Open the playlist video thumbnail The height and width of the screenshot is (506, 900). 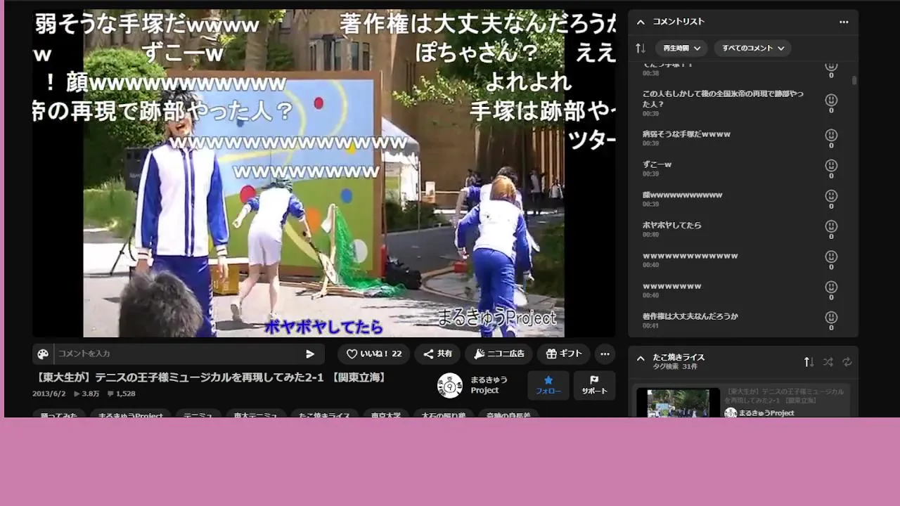(678, 402)
